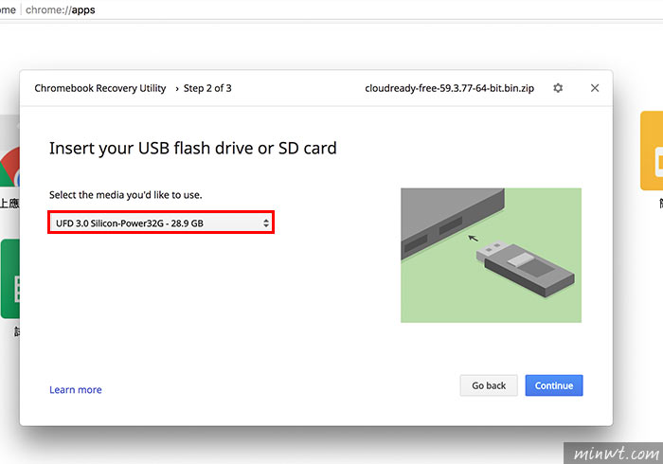This screenshot has height=464, width=663.
Task: Close the Chromebook Recovery Utility dialog
Action: 595,88
